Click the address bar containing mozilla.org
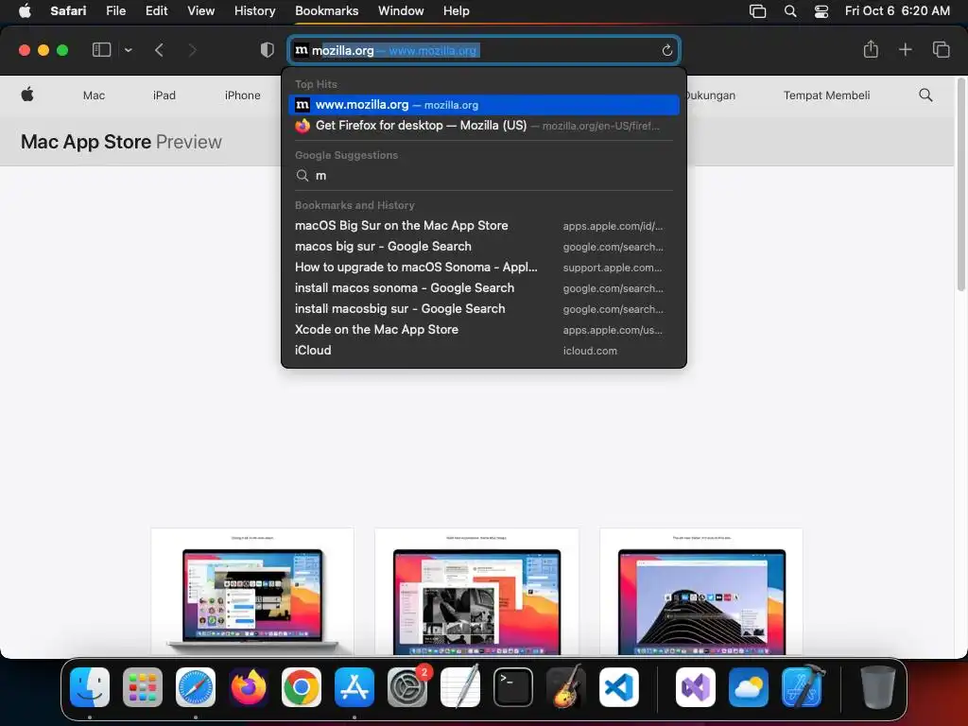 tap(484, 51)
